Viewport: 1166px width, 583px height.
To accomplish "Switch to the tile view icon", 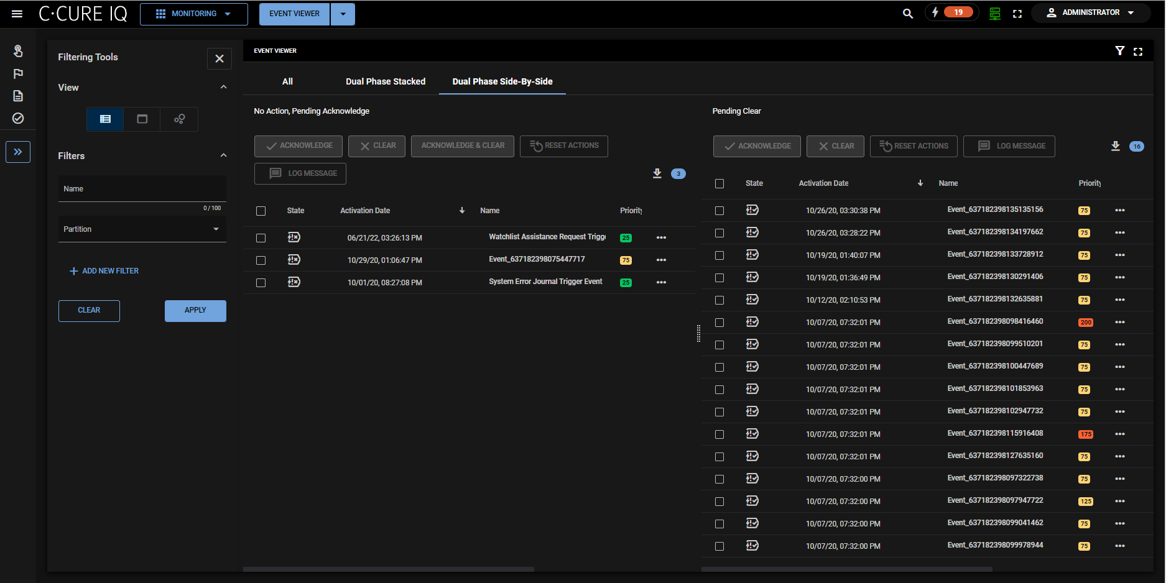I will pos(142,119).
